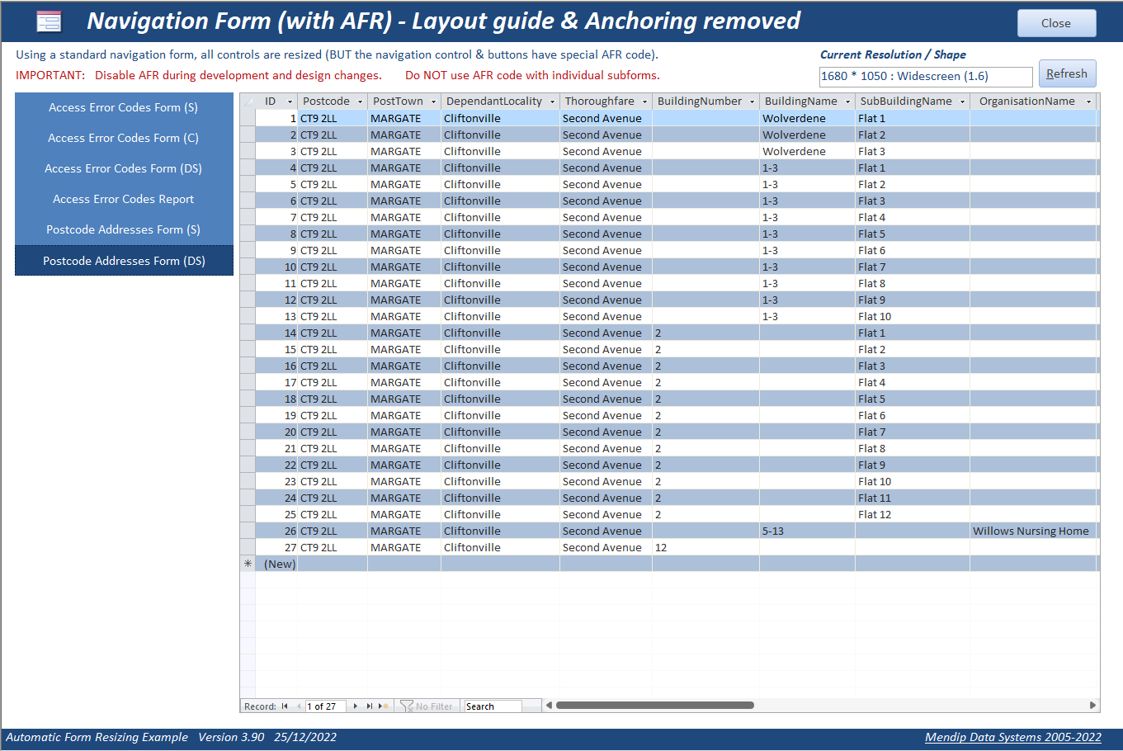Go to previous record arrow

(x=299, y=706)
